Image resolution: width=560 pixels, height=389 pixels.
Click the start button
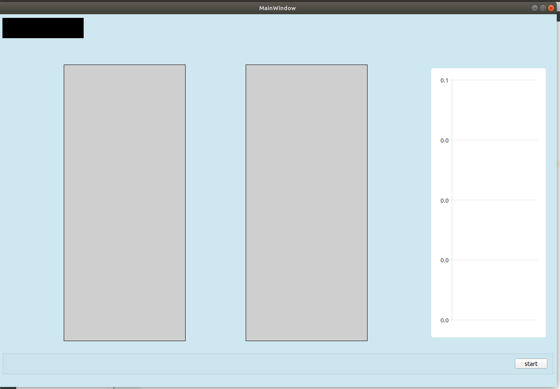pyautogui.click(x=531, y=363)
